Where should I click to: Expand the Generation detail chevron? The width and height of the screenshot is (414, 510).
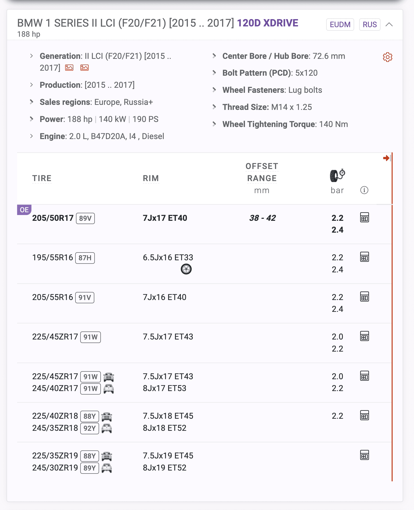31,56
